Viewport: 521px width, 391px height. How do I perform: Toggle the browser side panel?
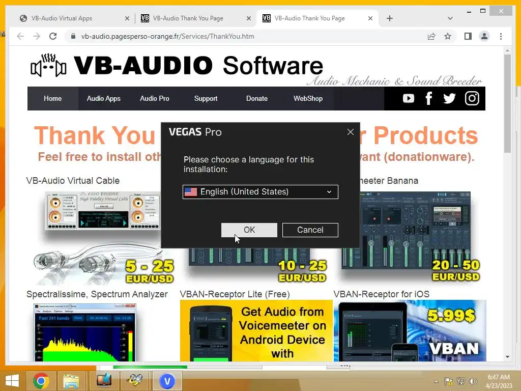click(x=468, y=36)
